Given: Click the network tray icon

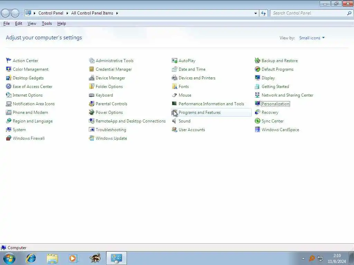Looking at the screenshot, I should coord(320,258).
